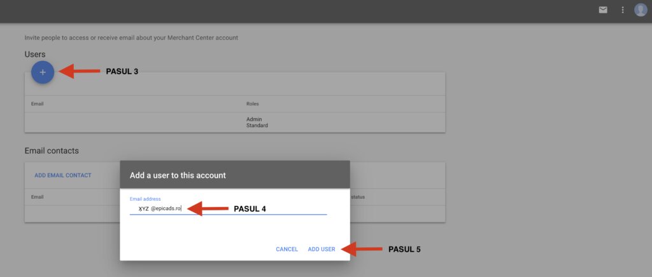Click the 'Add a user to this account' title
This screenshot has height=277, width=652.
pyautogui.click(x=178, y=175)
